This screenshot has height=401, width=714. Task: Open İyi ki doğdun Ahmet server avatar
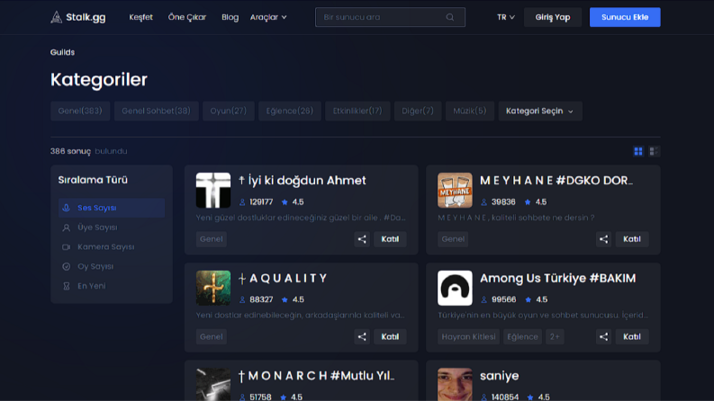213,190
